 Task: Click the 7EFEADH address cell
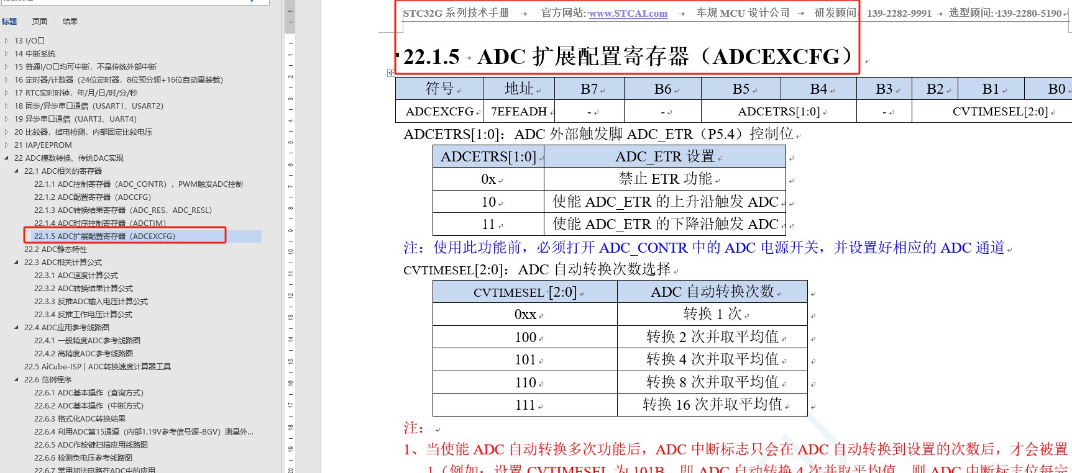[519, 112]
